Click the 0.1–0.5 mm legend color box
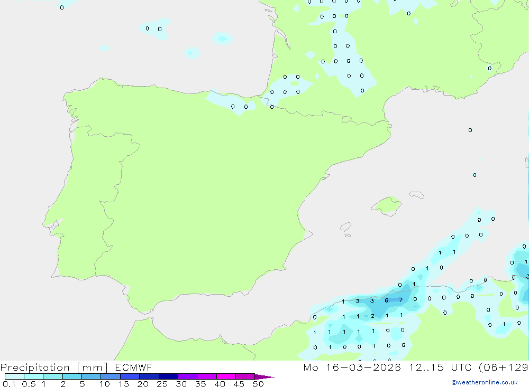The image size is (529, 387). click(x=14, y=376)
